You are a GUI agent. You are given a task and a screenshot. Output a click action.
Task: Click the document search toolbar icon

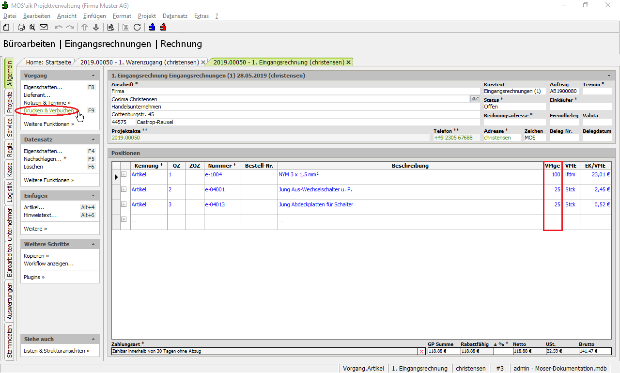[111, 27]
